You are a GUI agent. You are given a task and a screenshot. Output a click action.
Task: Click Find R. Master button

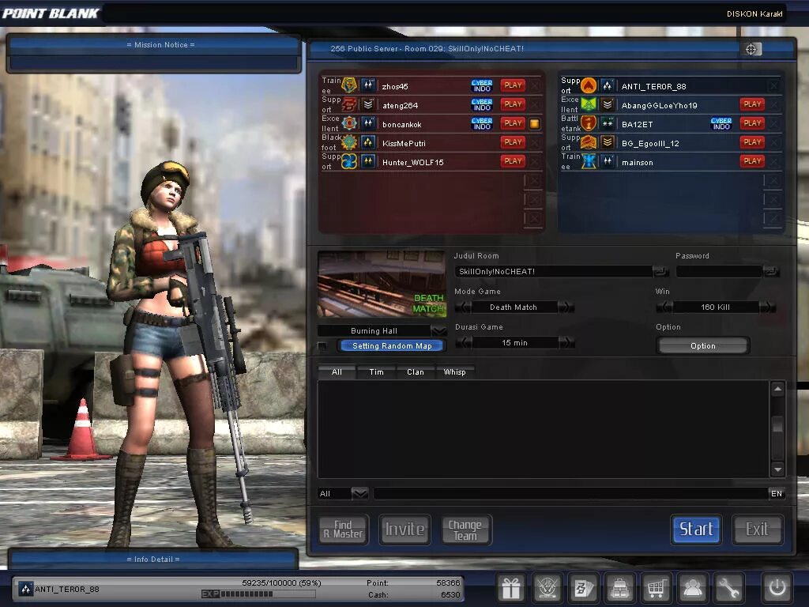344,529
